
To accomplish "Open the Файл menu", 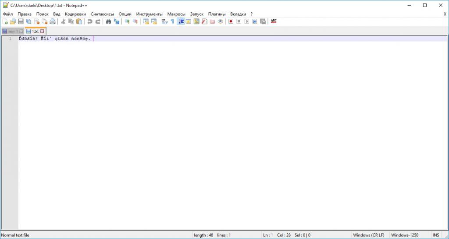I will point(8,14).
